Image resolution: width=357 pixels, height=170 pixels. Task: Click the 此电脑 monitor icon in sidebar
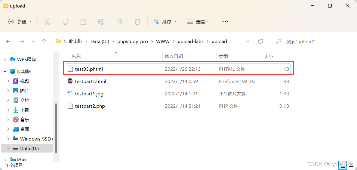[x=13, y=72]
